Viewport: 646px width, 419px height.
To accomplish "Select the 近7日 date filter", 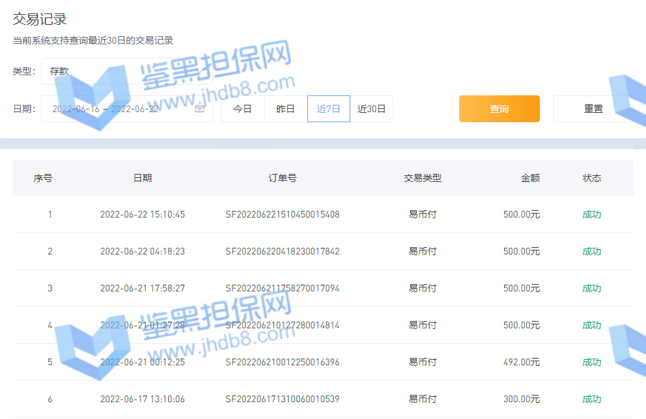I will tap(329, 109).
